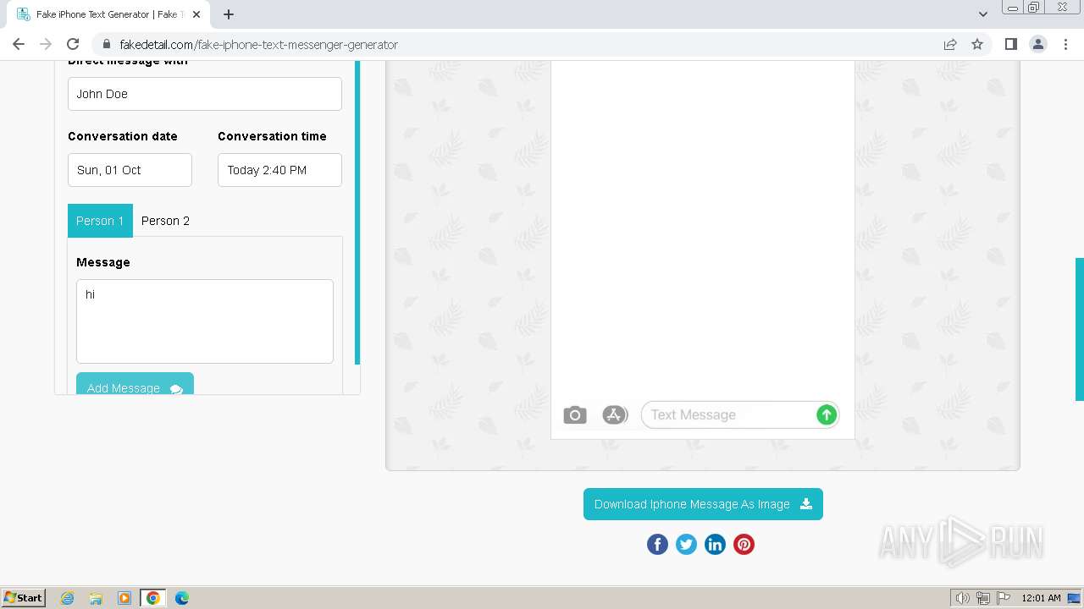Viewport: 1084px width, 609px height.
Task: Open the Windows Start menu
Action: (x=23, y=598)
